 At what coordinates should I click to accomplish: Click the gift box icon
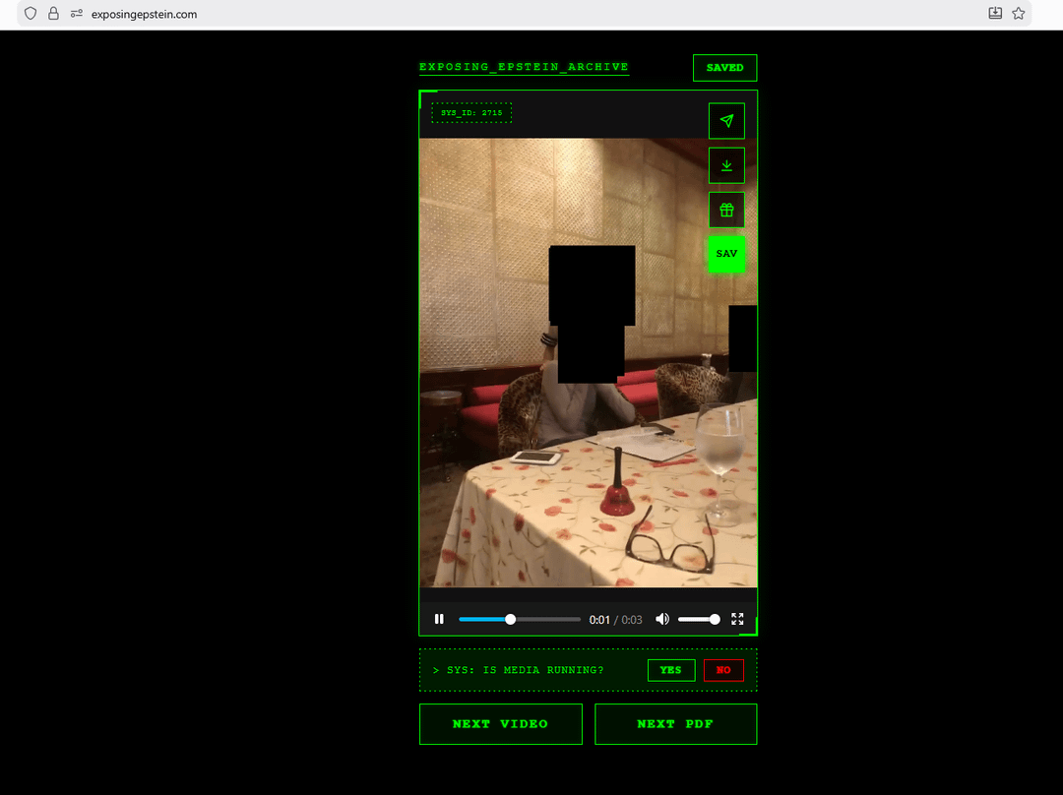(726, 210)
